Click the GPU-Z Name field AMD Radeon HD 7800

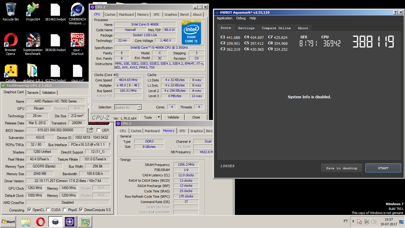[x=55, y=101]
